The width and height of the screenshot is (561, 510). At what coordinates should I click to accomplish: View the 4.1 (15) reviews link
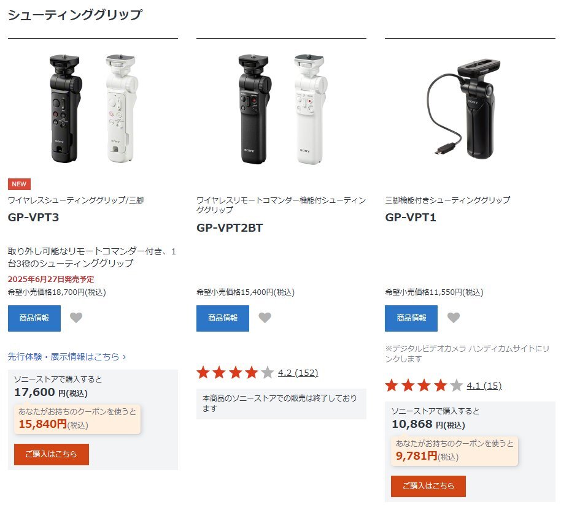click(x=484, y=386)
